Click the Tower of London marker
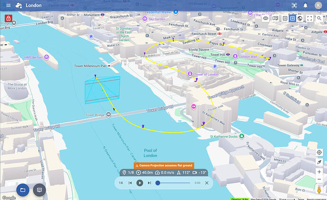Viewport: 327px width, 200px height. [190, 74]
